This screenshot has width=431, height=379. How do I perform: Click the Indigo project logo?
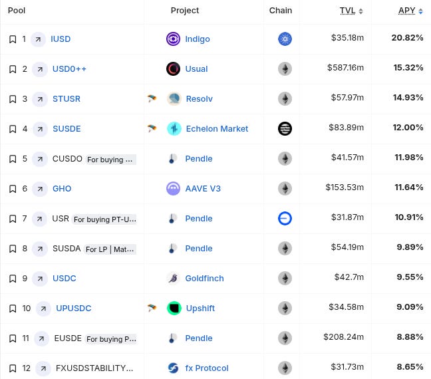(173, 39)
